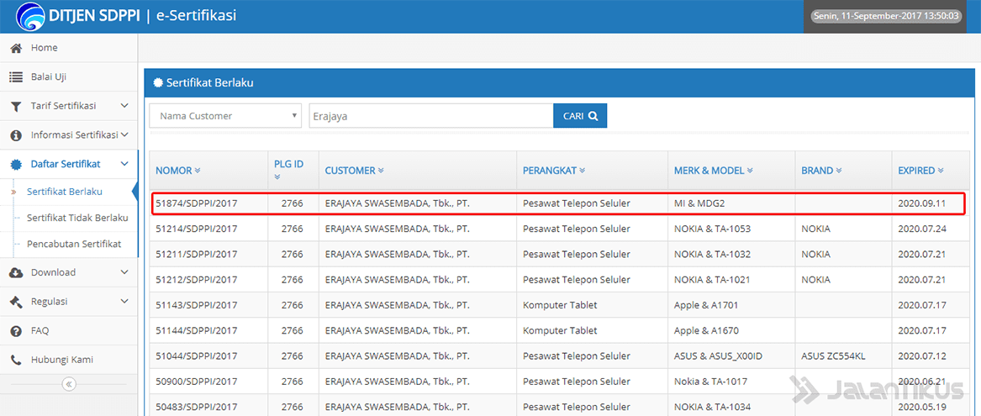Collapse the sidebar with double-arrow button
Viewport: 981px width, 416px height.
69,384
